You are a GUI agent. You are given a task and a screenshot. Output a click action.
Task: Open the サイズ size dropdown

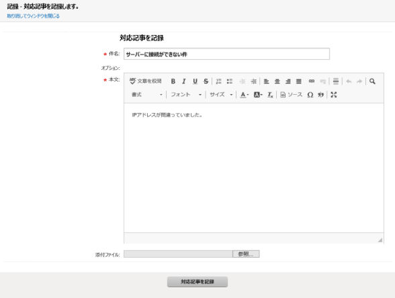click(x=221, y=95)
